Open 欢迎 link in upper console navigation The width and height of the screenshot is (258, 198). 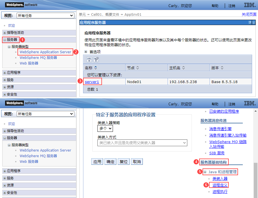coord(12,26)
